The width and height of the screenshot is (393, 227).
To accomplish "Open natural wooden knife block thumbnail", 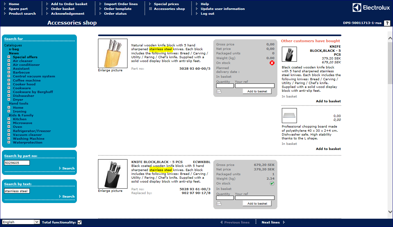I will tap(113, 53).
